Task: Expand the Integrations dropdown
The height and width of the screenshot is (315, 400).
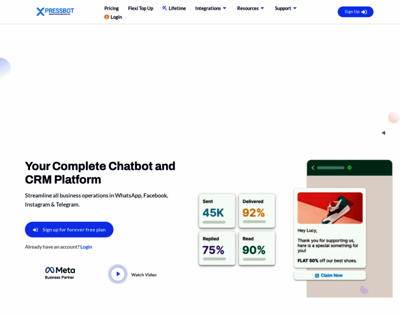Action: (x=211, y=8)
